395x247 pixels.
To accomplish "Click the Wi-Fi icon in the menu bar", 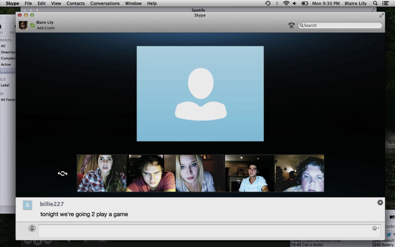I will pyautogui.click(x=286, y=3).
